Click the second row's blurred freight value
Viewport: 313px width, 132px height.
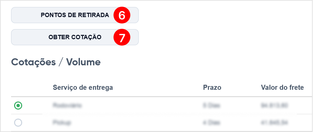coord(274,123)
